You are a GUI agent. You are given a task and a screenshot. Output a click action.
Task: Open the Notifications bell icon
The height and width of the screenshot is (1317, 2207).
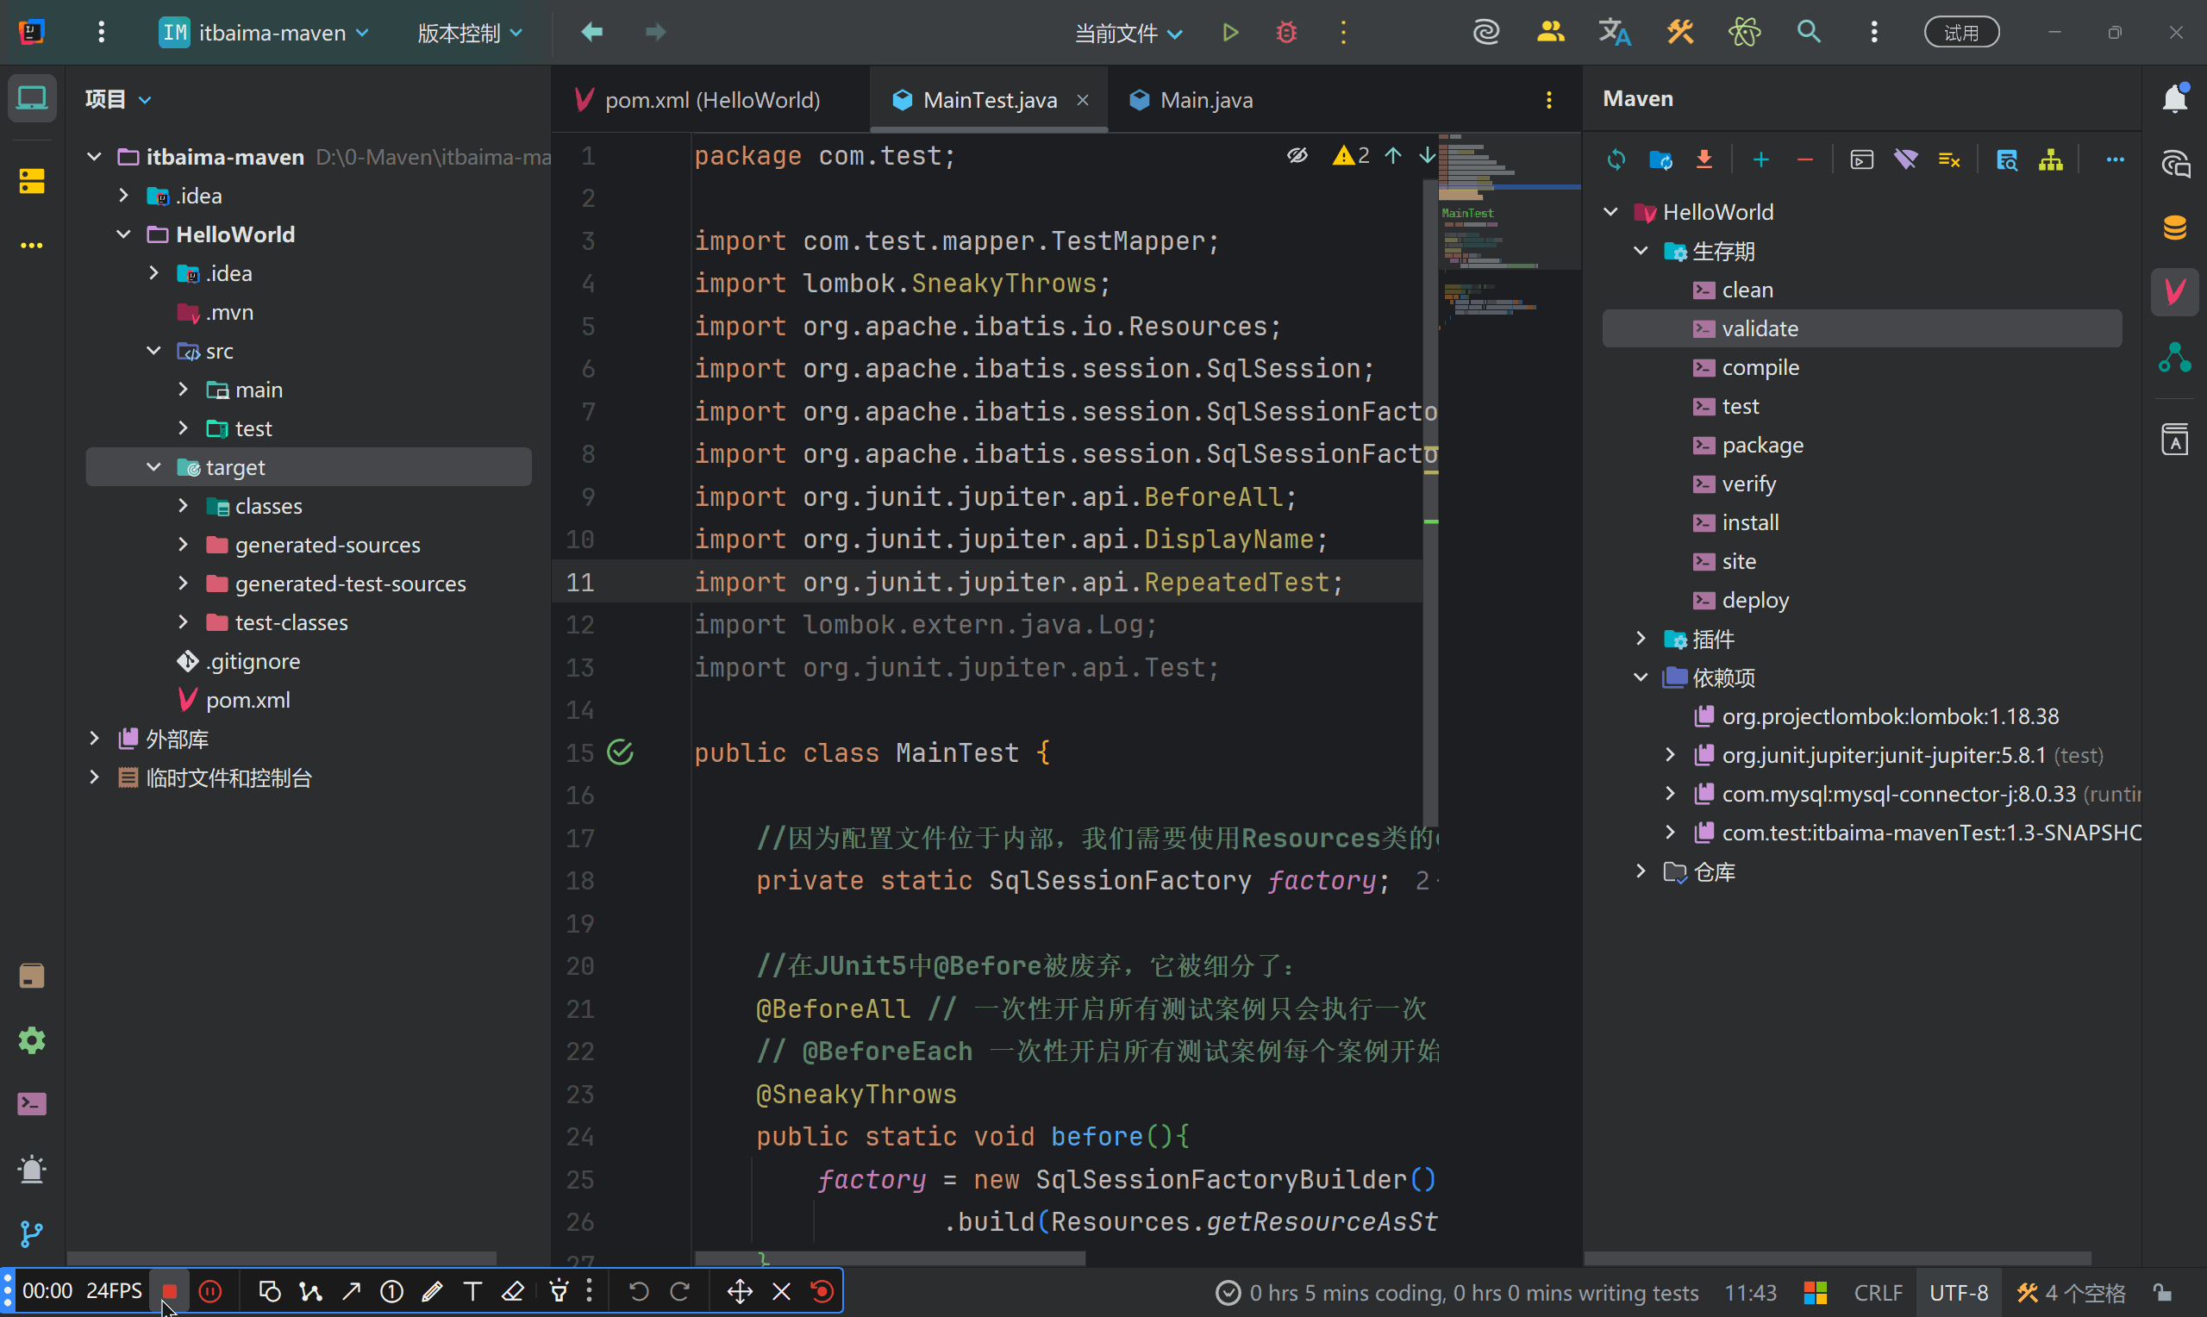point(2174,98)
